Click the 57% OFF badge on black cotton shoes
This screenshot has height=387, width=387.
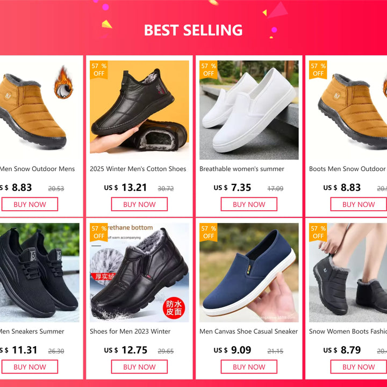(99, 70)
